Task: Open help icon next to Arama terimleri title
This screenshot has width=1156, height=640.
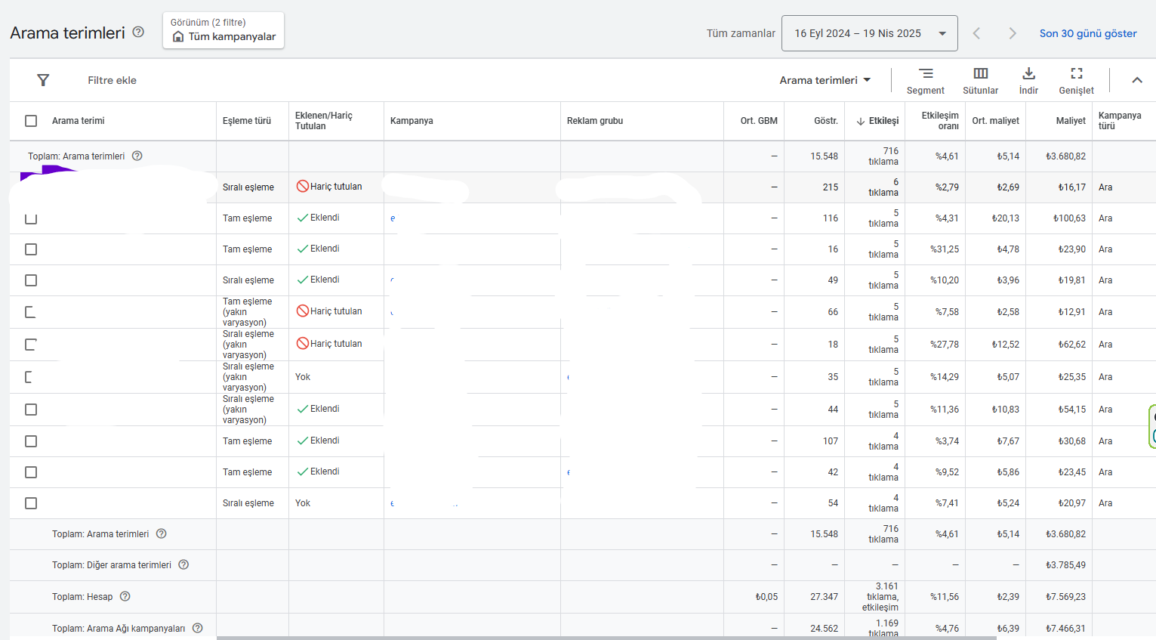Action: point(138,32)
